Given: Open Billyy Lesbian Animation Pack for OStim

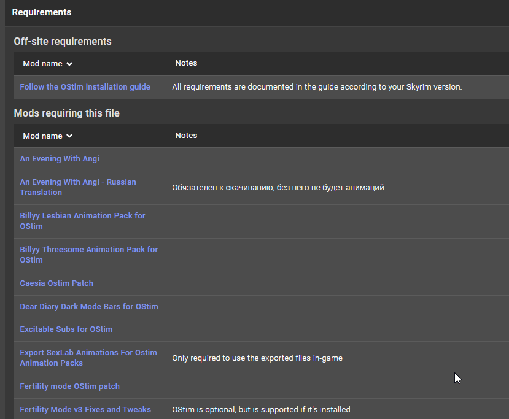Looking at the screenshot, I should 82,221.
